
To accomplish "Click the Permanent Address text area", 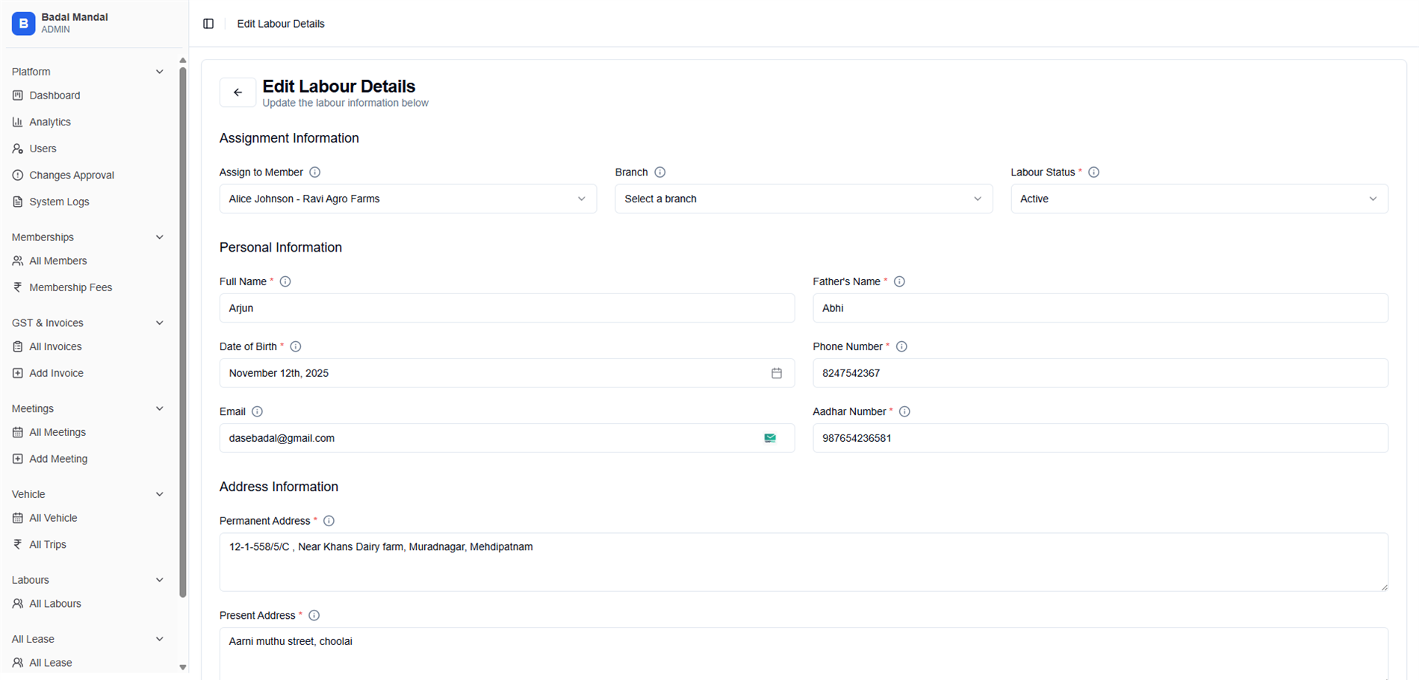I will pos(804,562).
